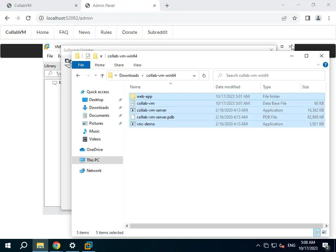This screenshot has height=252, width=336.
Task: Show hidden system tray icons
Action: coord(258,245)
